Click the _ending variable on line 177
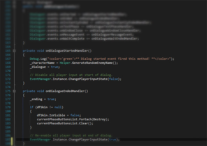This screenshot has height=146, width=207. pyautogui.click(x=36, y=99)
